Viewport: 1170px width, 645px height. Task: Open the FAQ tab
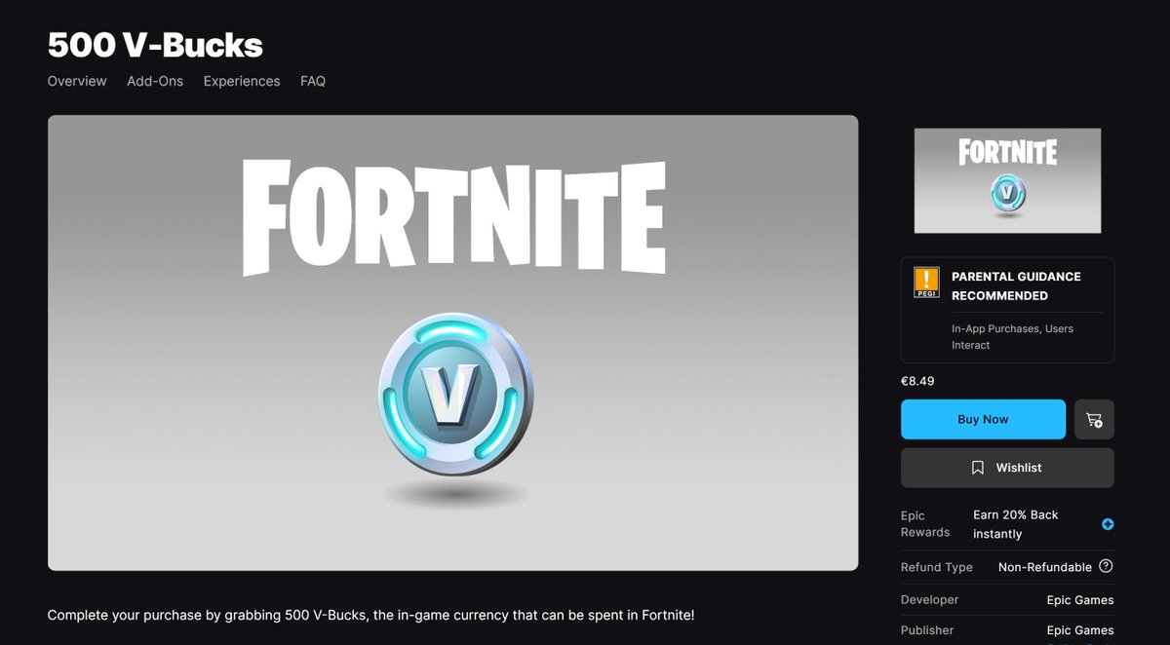pyautogui.click(x=312, y=82)
